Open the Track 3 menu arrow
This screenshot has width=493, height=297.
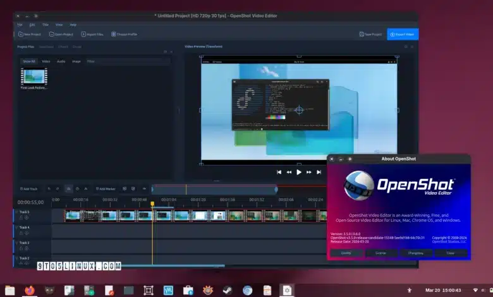click(x=16, y=243)
